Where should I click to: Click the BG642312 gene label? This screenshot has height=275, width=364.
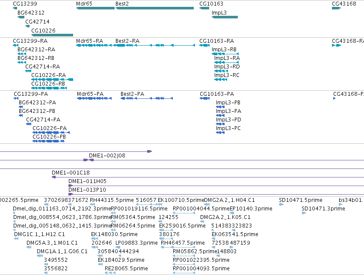(31, 12)
